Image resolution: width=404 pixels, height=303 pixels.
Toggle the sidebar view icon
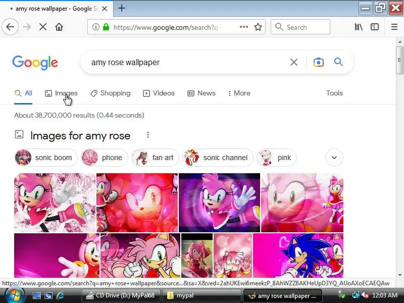pyautogui.click(x=374, y=27)
